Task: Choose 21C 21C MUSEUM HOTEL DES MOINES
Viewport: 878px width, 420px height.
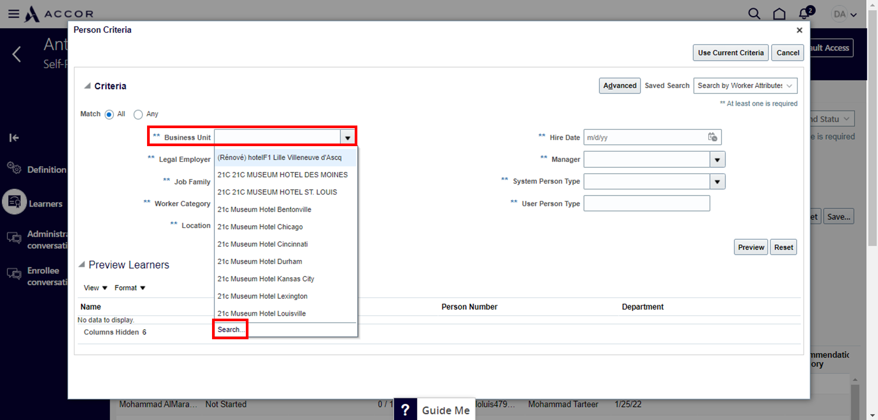Action: pos(285,175)
